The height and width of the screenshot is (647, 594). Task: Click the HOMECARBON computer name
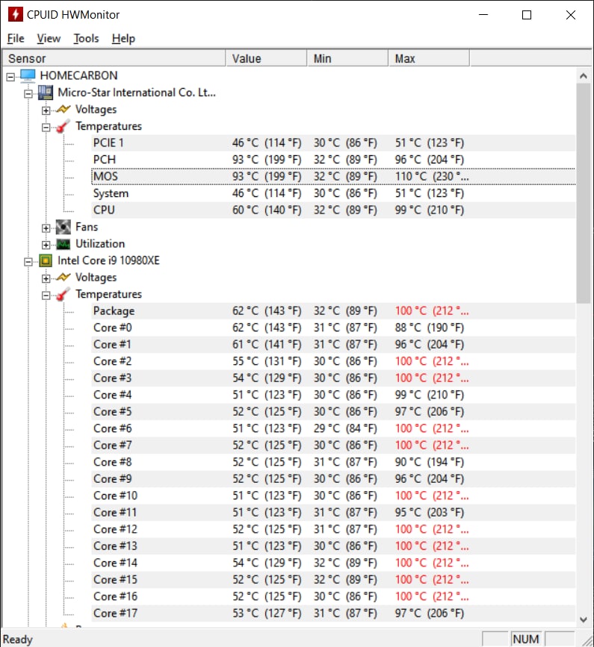tap(79, 75)
